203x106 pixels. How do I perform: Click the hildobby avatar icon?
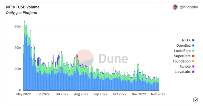[x=175, y=7]
